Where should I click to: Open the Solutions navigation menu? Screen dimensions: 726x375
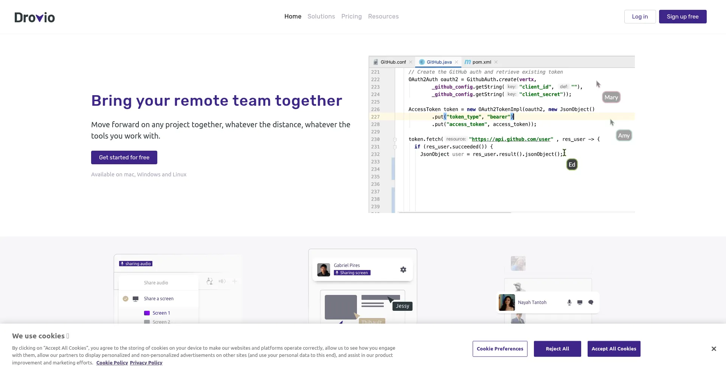pos(321,17)
